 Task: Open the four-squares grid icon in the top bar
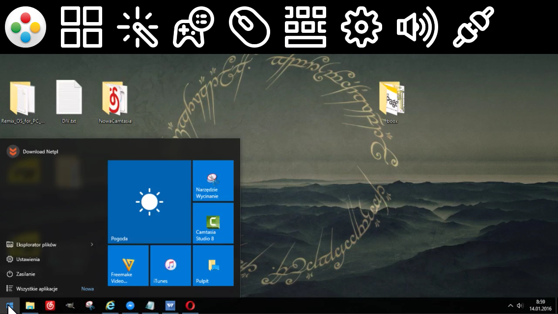[82, 27]
